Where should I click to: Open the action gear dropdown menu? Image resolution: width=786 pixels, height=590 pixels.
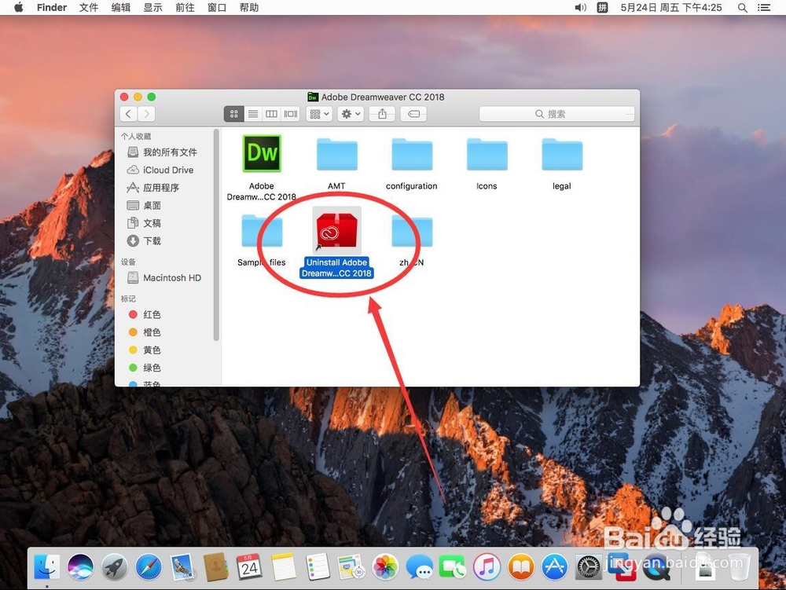point(351,114)
